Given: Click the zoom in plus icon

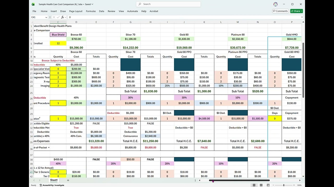Looking at the screenshot, I should click(294, 185).
